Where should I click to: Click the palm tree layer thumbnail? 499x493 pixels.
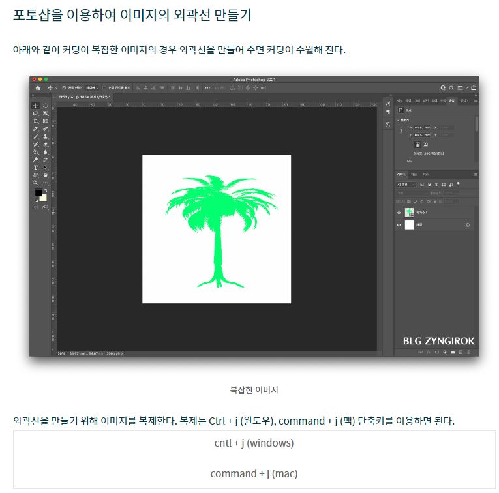click(x=410, y=213)
